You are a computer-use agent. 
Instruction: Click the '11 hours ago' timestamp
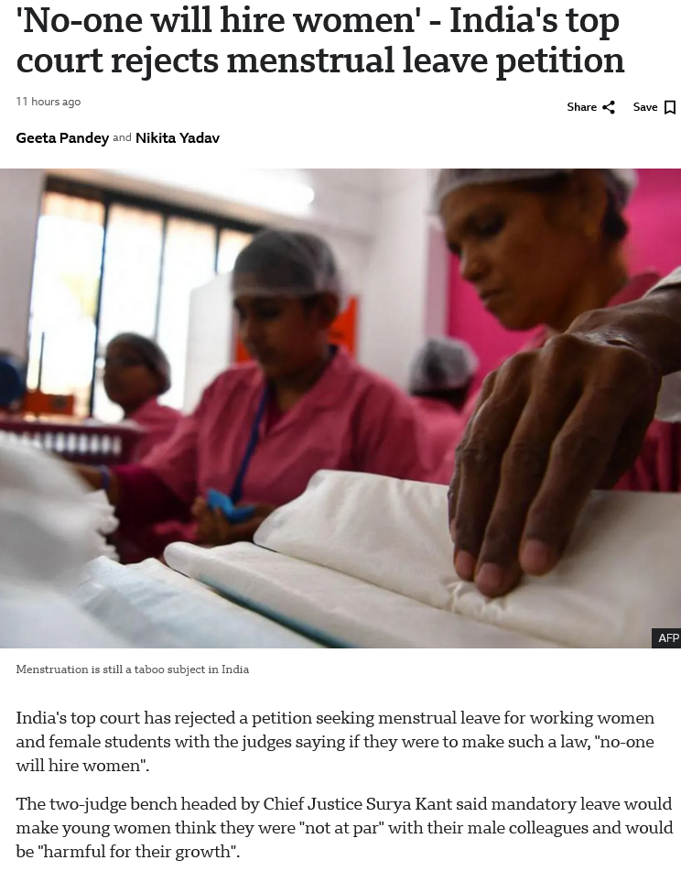(x=49, y=102)
